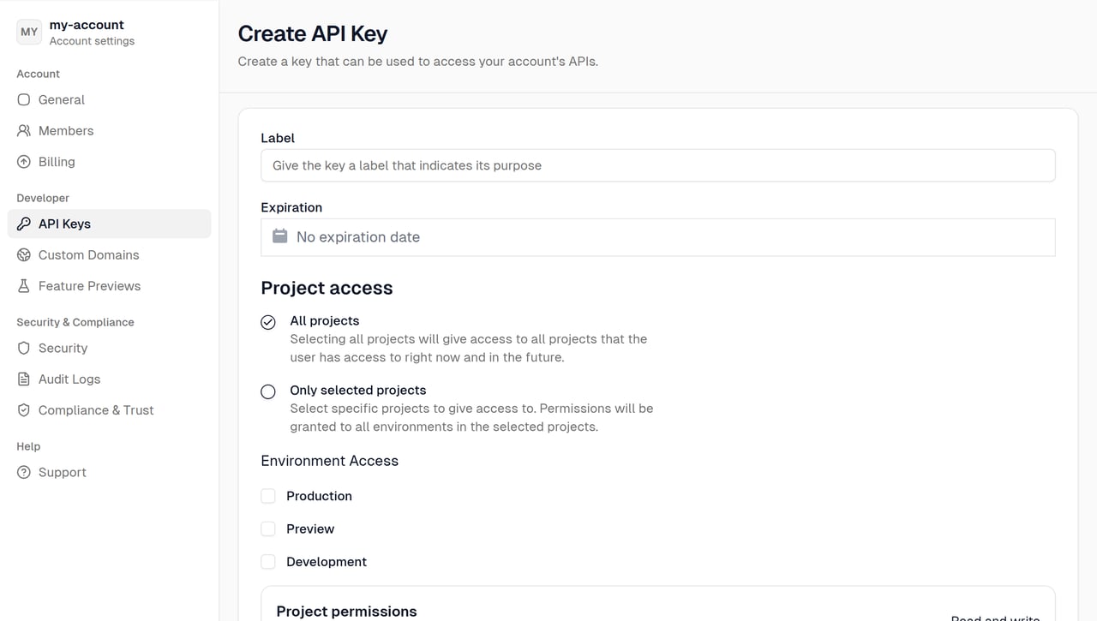Check the Development environment checkbox
This screenshot has height=621, width=1097.
pos(268,561)
